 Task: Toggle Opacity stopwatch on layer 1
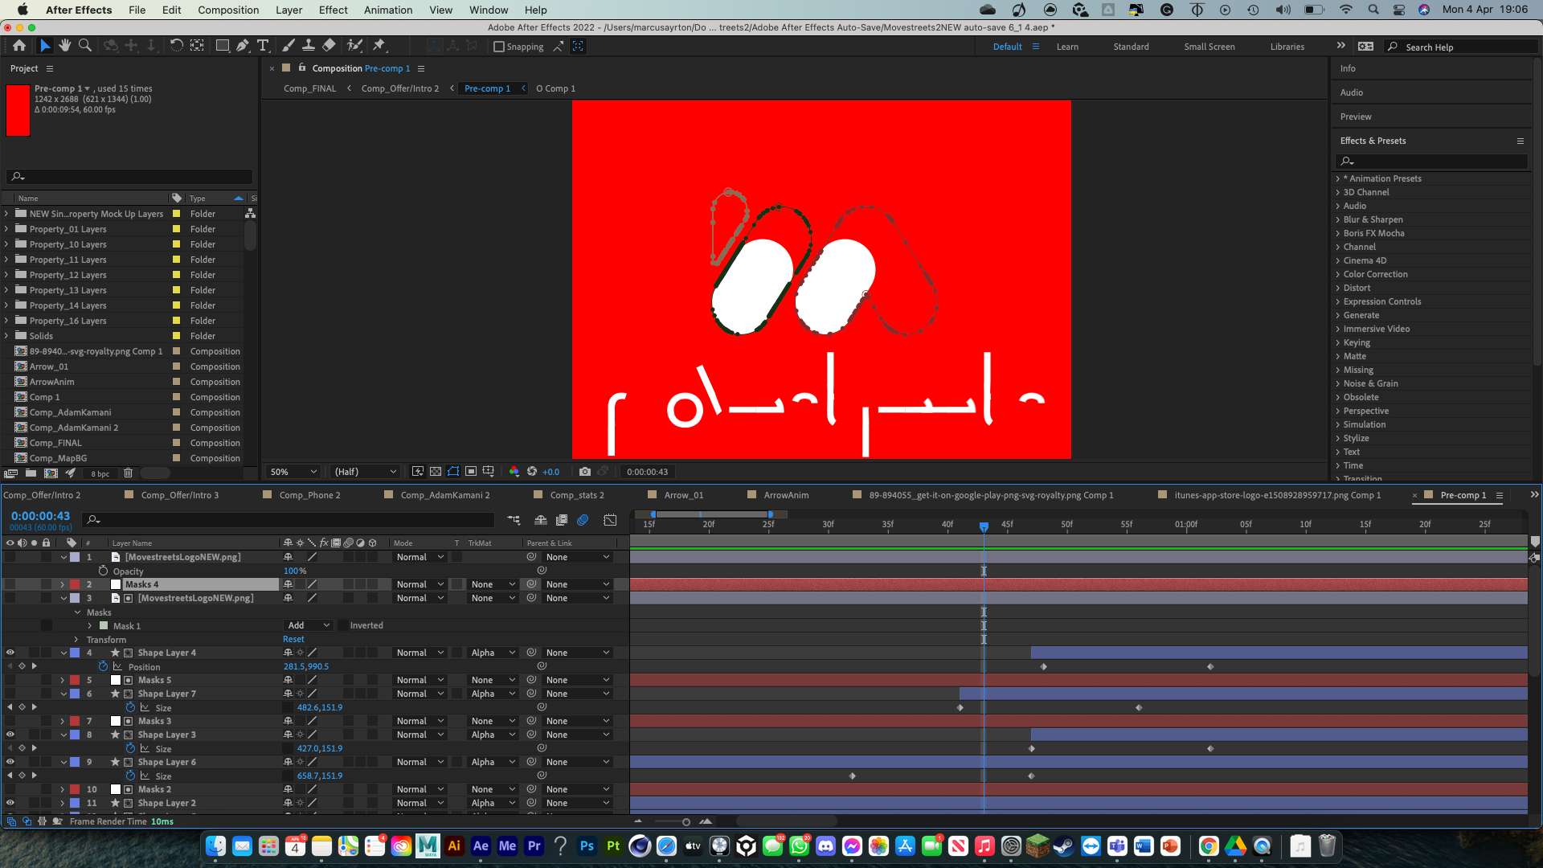[x=103, y=571]
